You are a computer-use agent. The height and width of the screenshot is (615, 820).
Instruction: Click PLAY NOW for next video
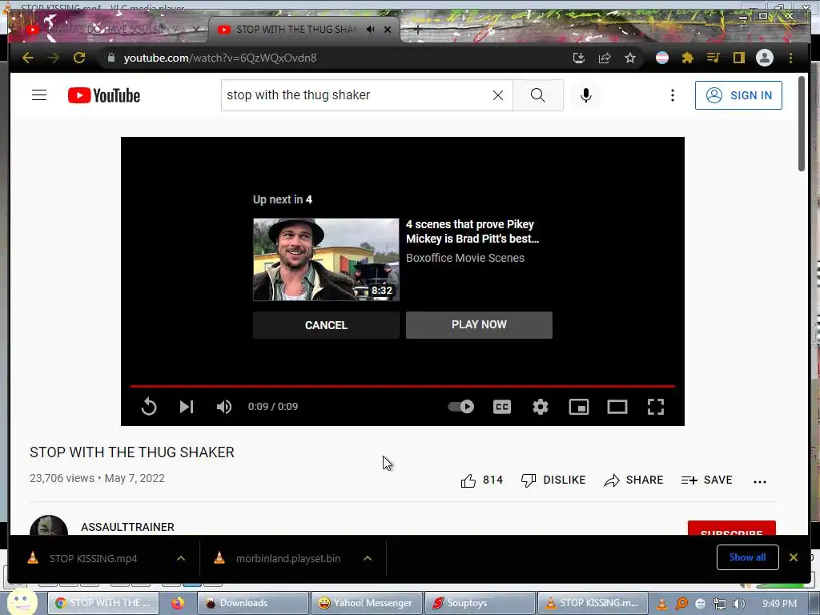(x=479, y=325)
